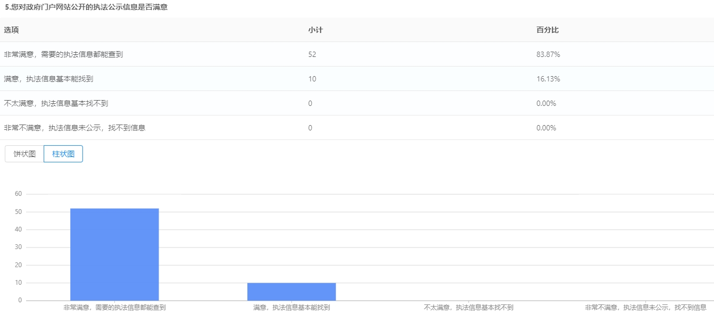Click the 60 y-axis tick label

18,194
